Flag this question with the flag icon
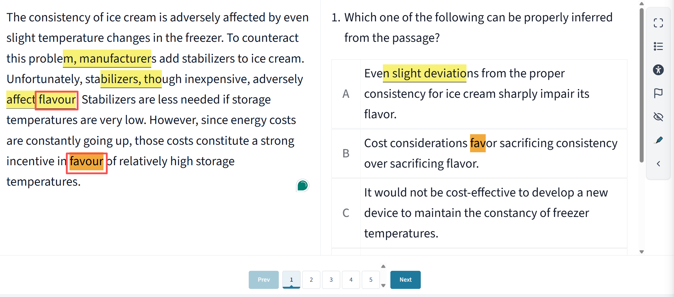The width and height of the screenshot is (674, 297). (658, 93)
